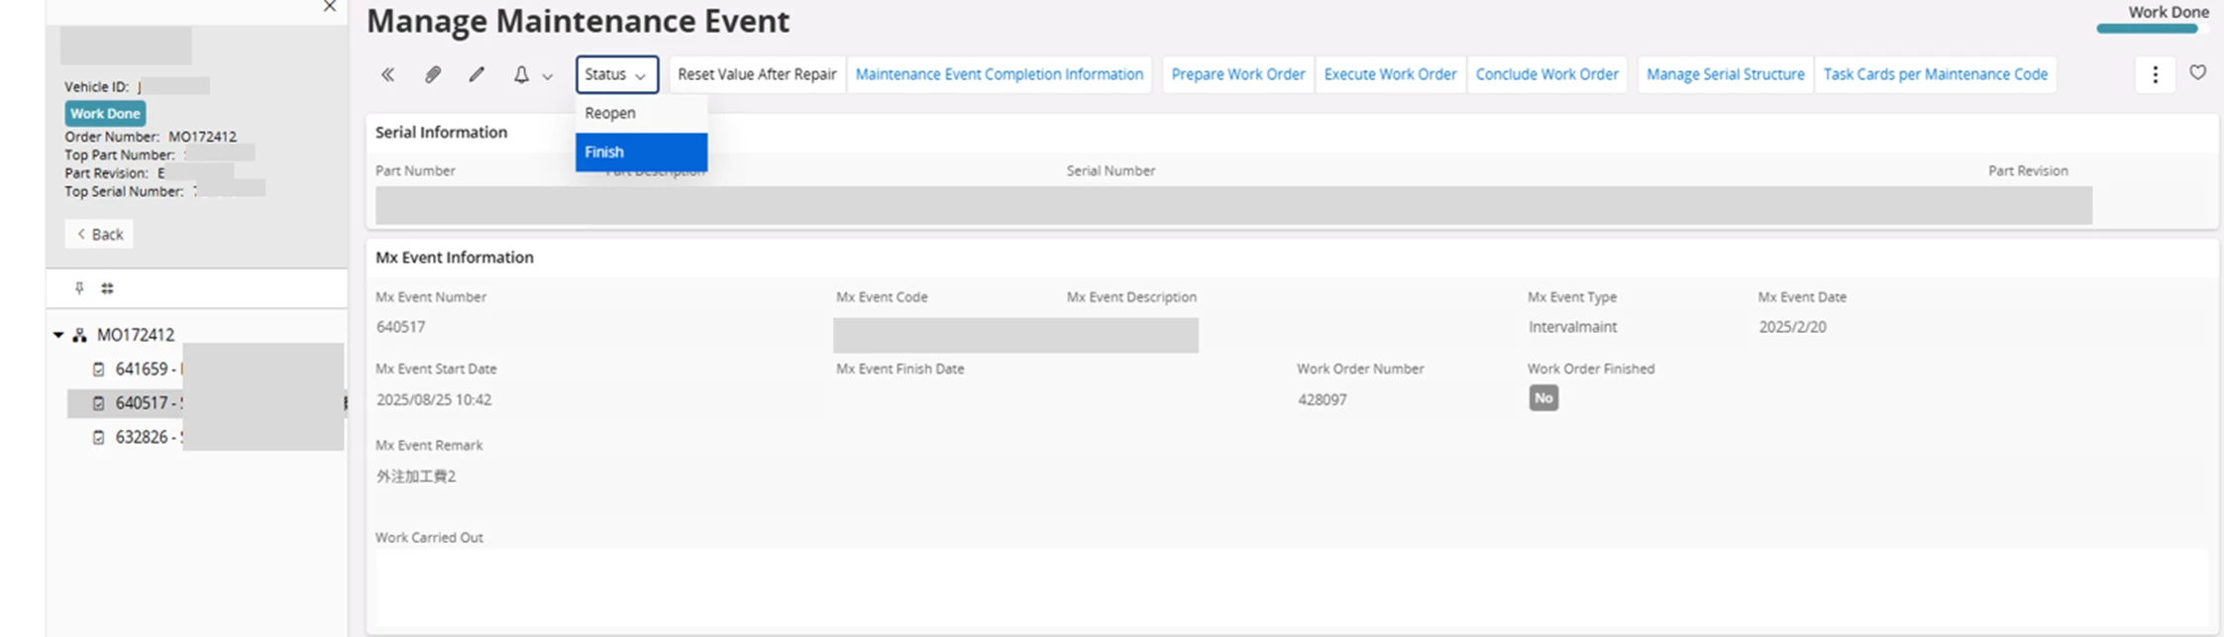The image size is (2224, 637).
Task: Click the Work Order Finished No badge
Action: click(1543, 398)
